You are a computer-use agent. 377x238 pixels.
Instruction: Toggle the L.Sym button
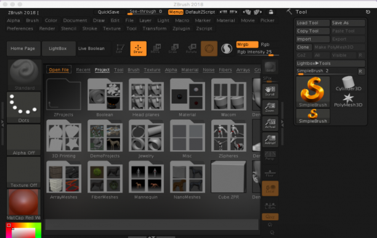coord(270,205)
